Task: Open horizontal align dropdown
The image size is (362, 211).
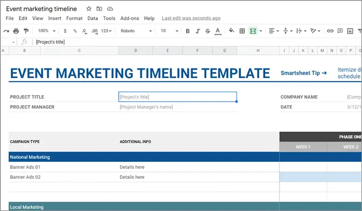Action: pyautogui.click(x=274, y=31)
